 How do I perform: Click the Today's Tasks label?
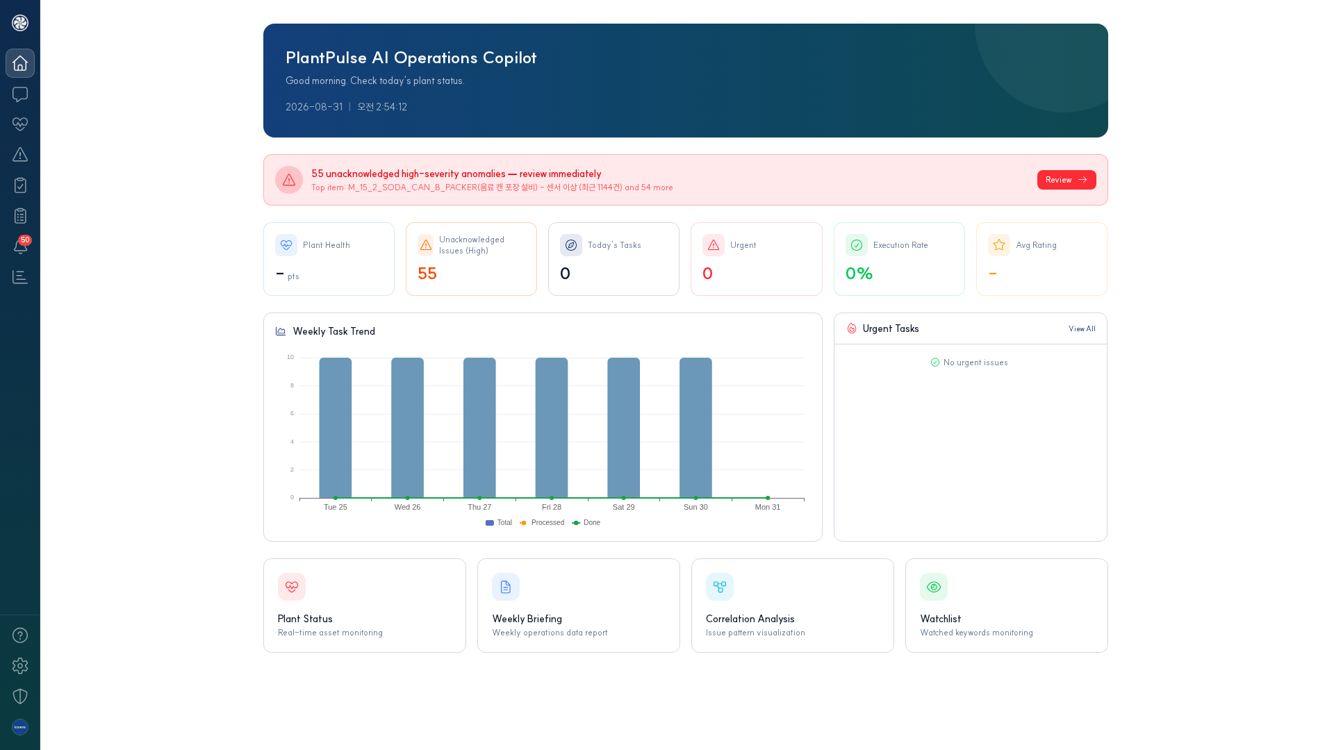pyautogui.click(x=614, y=245)
